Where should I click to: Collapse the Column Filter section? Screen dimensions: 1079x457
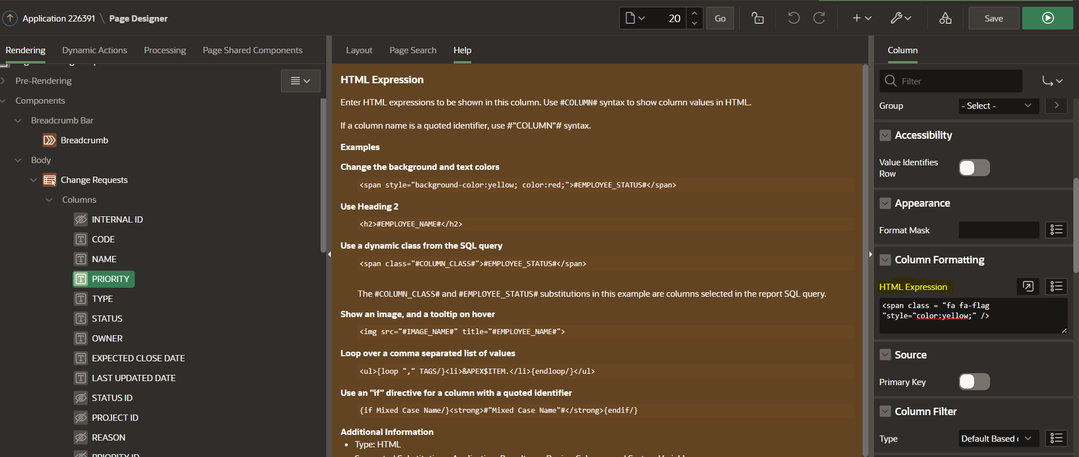click(885, 412)
